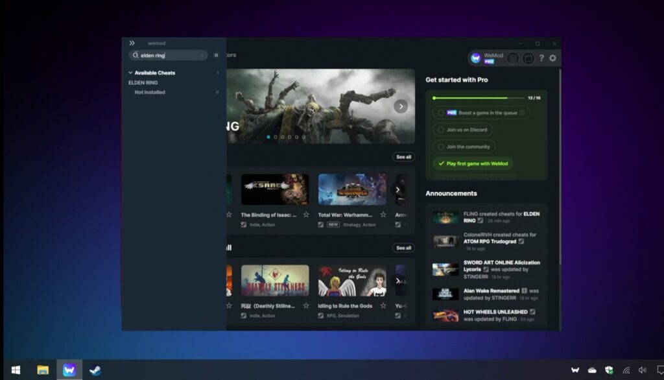Collapse the search sidebar with the double-chevron icon

pyautogui.click(x=132, y=43)
